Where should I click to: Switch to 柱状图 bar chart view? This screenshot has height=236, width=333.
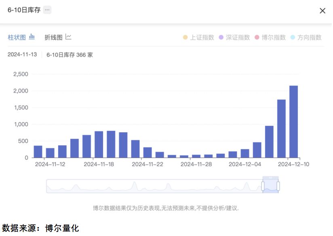click(17, 38)
